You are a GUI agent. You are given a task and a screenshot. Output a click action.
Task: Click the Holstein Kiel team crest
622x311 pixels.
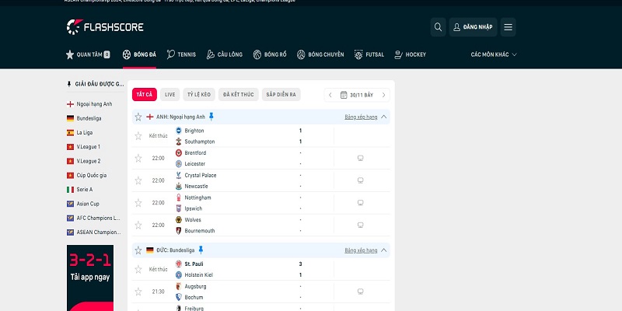coord(179,275)
